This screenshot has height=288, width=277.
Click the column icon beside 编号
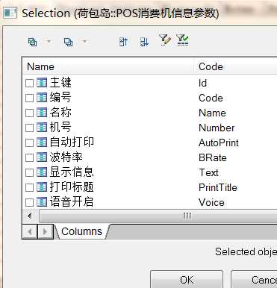click(x=42, y=98)
